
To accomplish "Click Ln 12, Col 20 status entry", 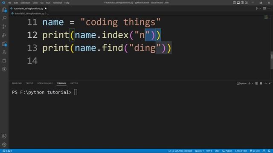I will coord(180,151).
